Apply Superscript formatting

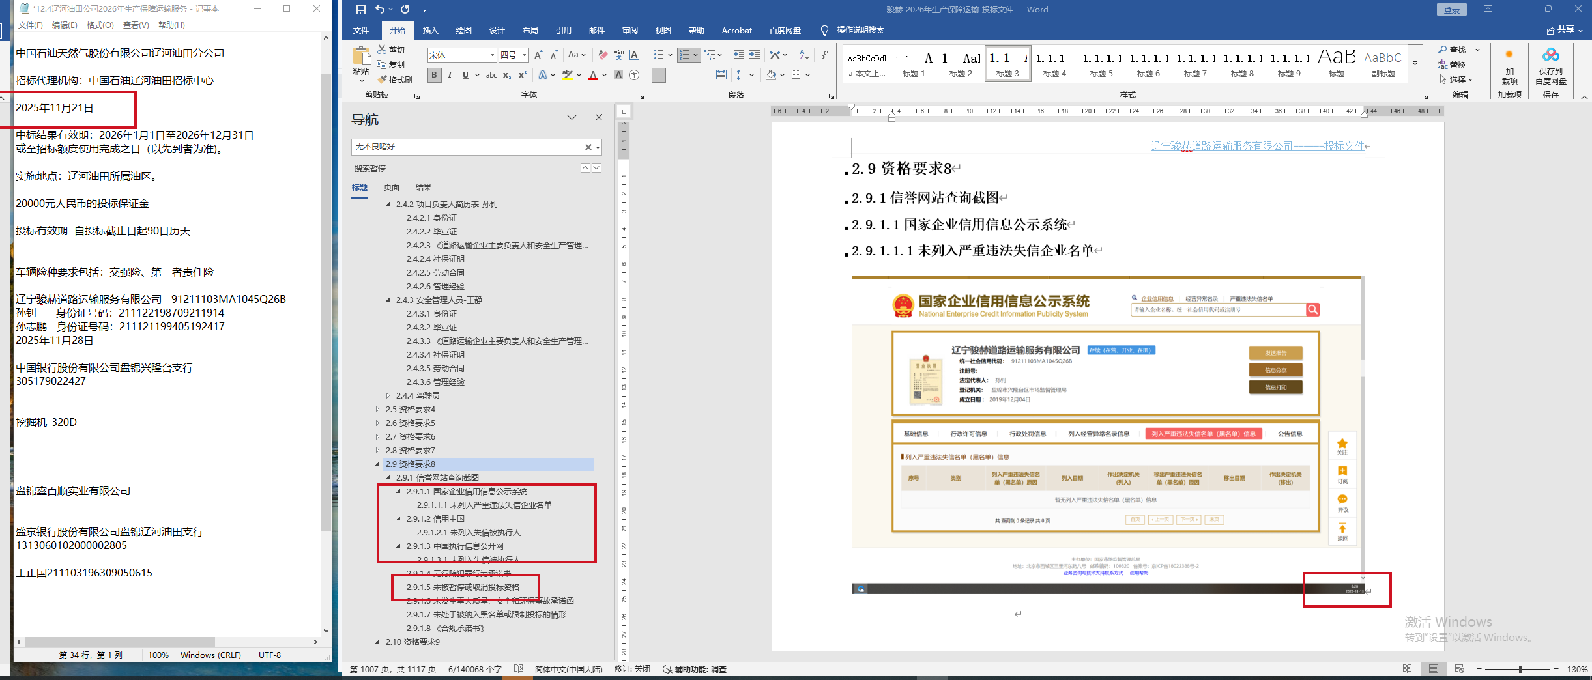522,75
